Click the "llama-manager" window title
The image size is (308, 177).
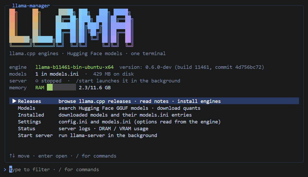[x=31, y=6]
